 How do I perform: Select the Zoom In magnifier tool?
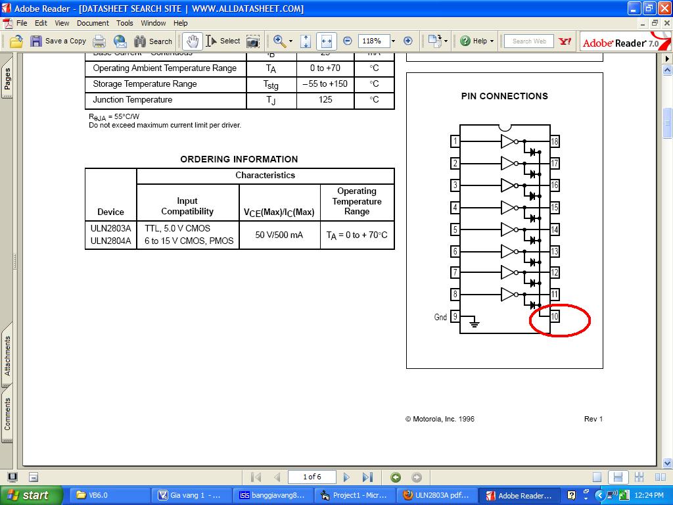[x=279, y=41]
